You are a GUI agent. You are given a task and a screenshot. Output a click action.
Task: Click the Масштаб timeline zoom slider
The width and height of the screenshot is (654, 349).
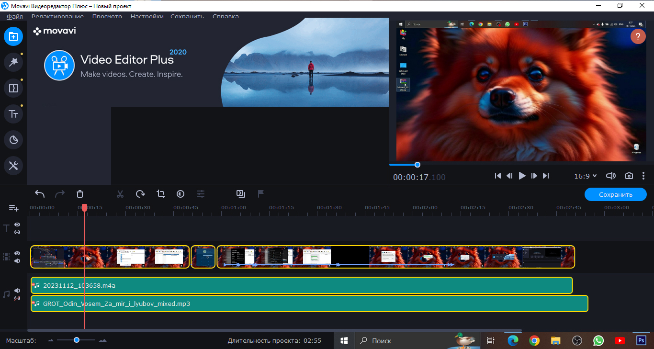click(77, 340)
